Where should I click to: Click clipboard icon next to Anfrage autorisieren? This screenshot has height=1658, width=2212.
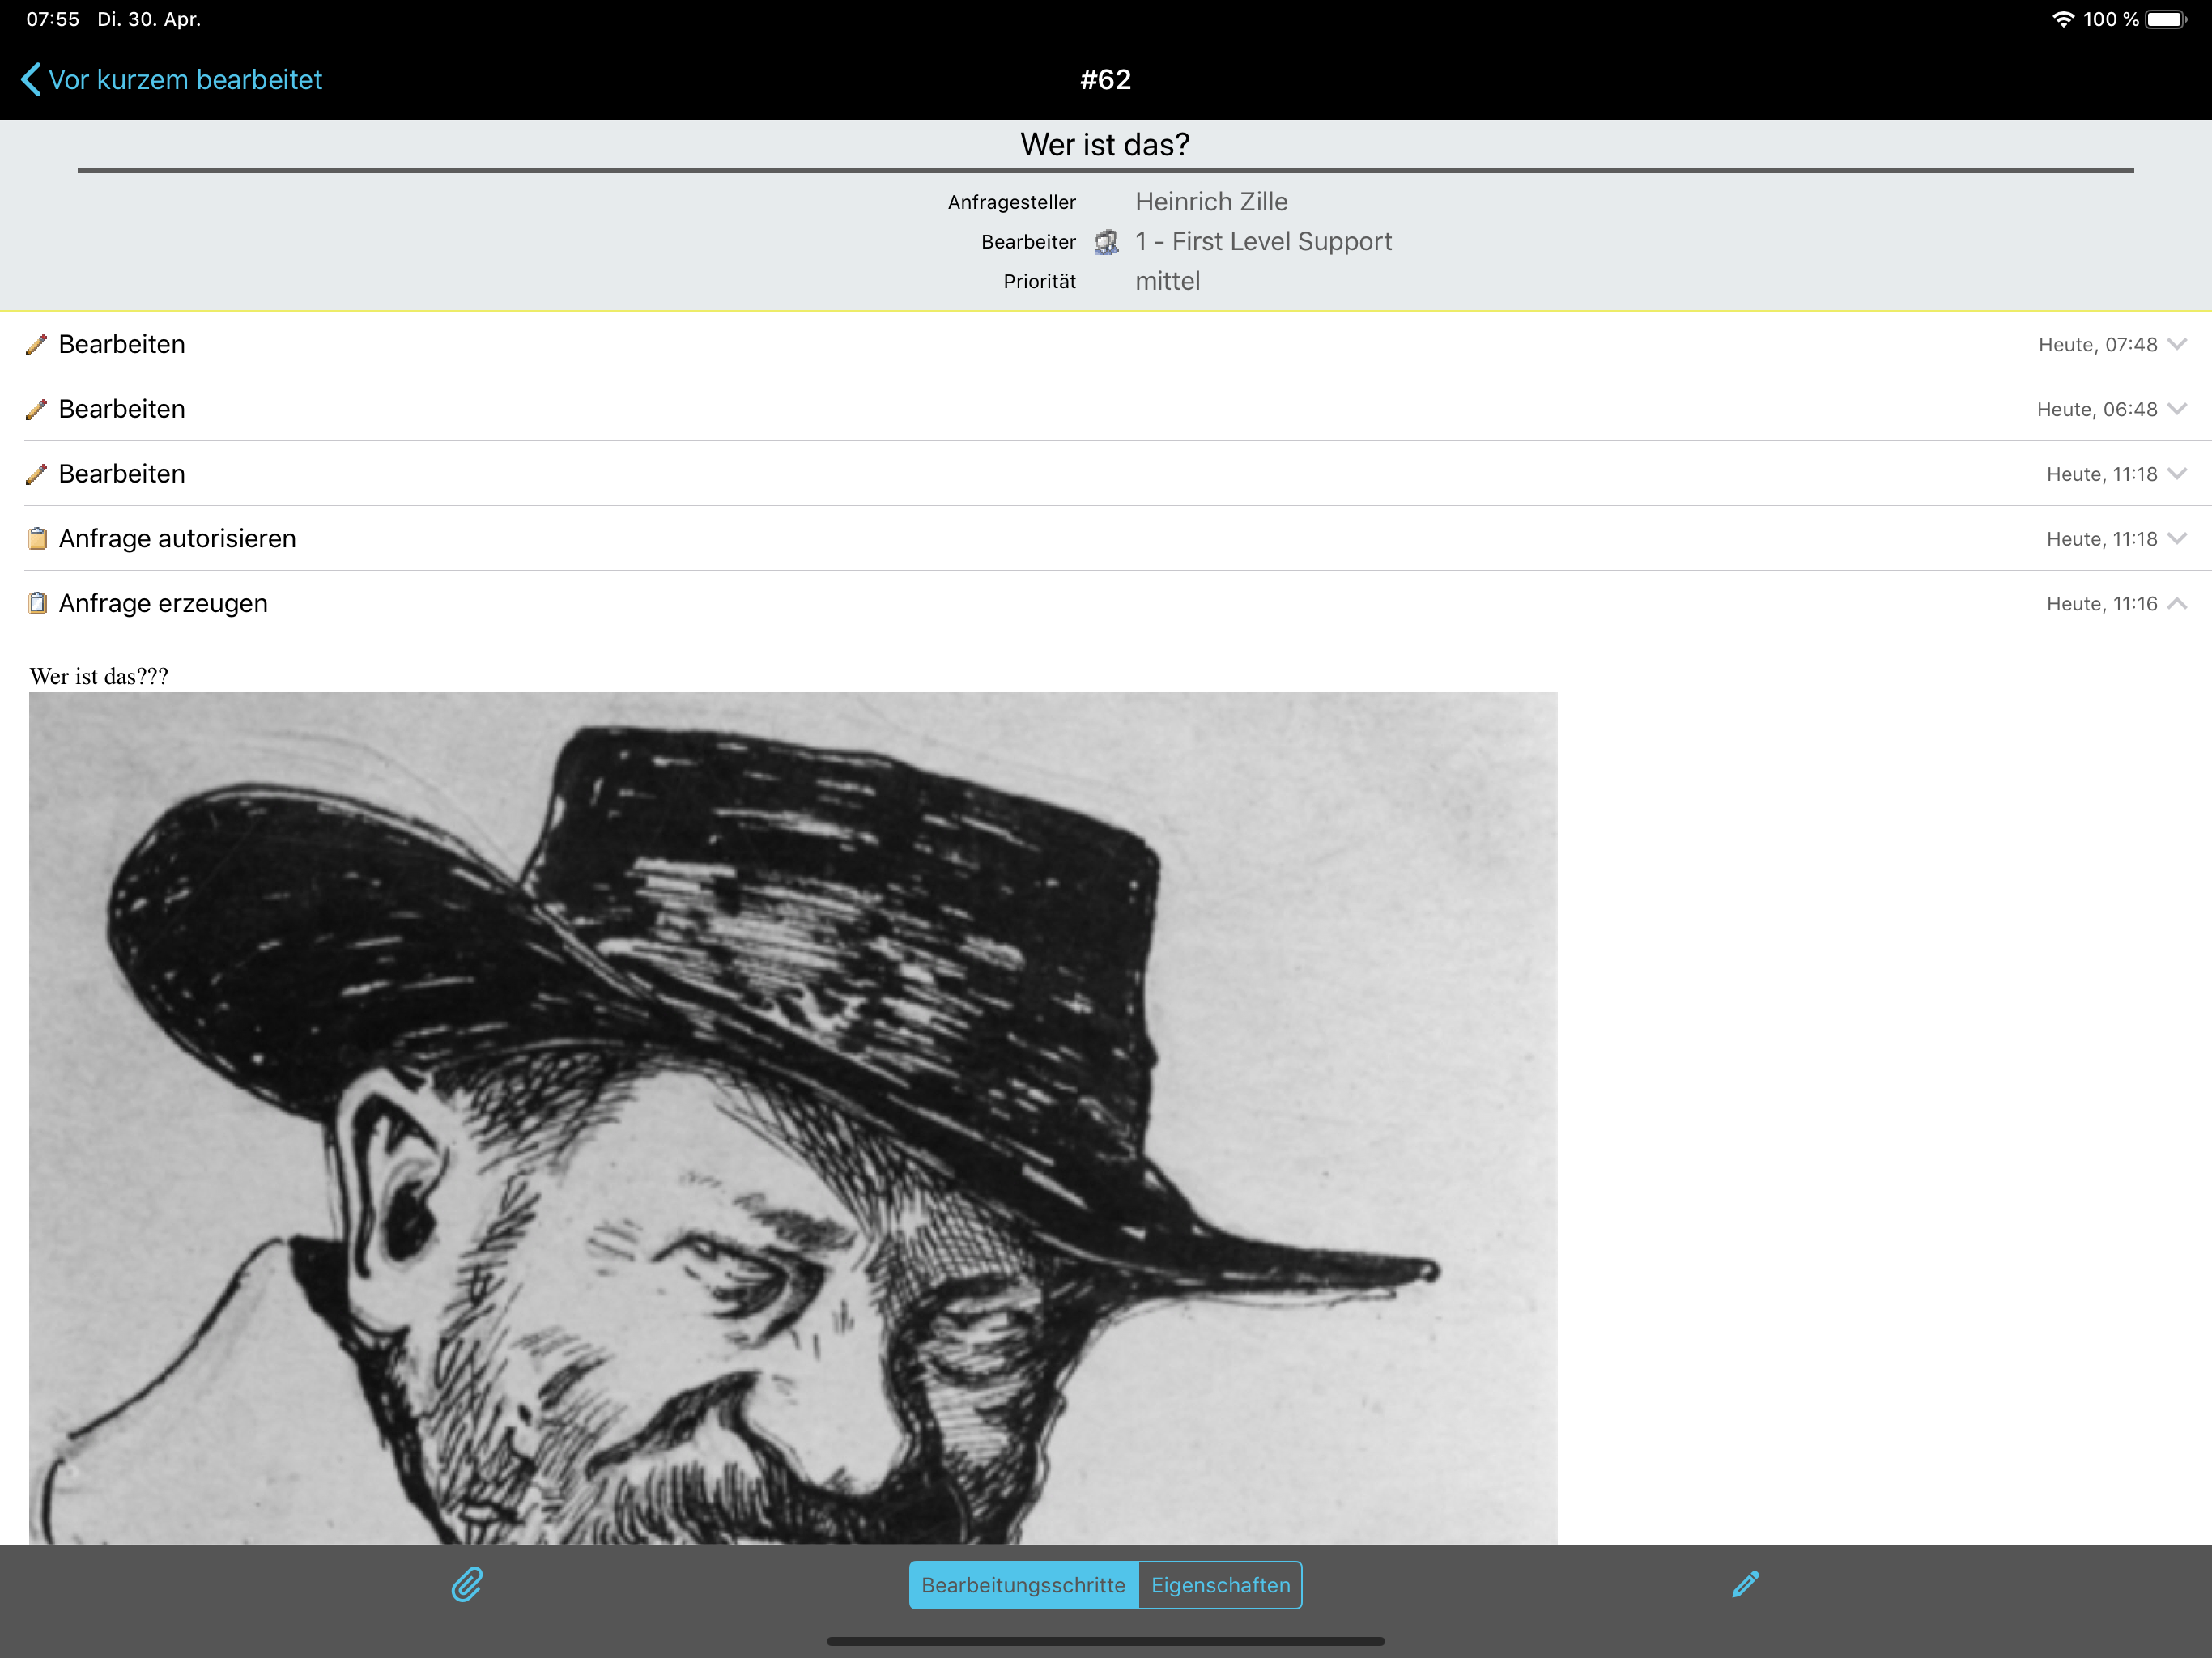tap(37, 539)
